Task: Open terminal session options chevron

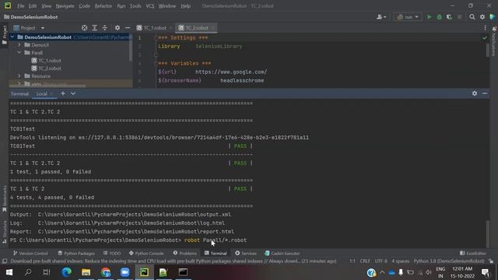Action: pos(73,93)
